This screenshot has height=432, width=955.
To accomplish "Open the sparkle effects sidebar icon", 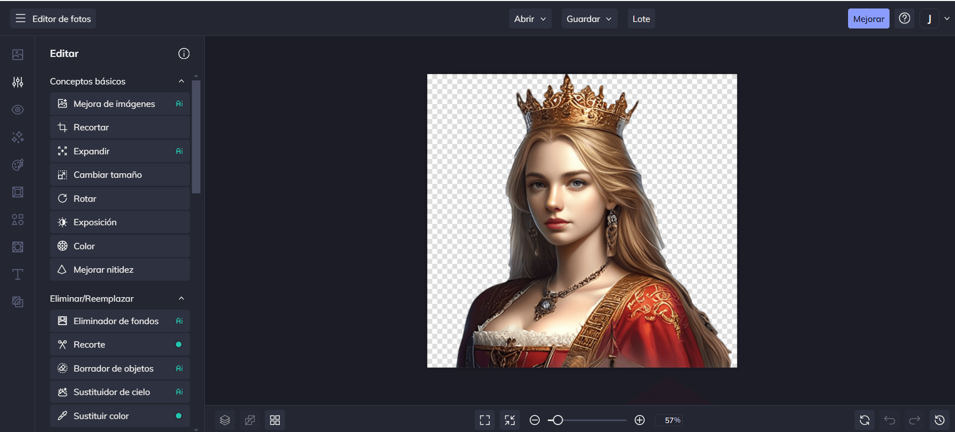I will click(x=18, y=137).
